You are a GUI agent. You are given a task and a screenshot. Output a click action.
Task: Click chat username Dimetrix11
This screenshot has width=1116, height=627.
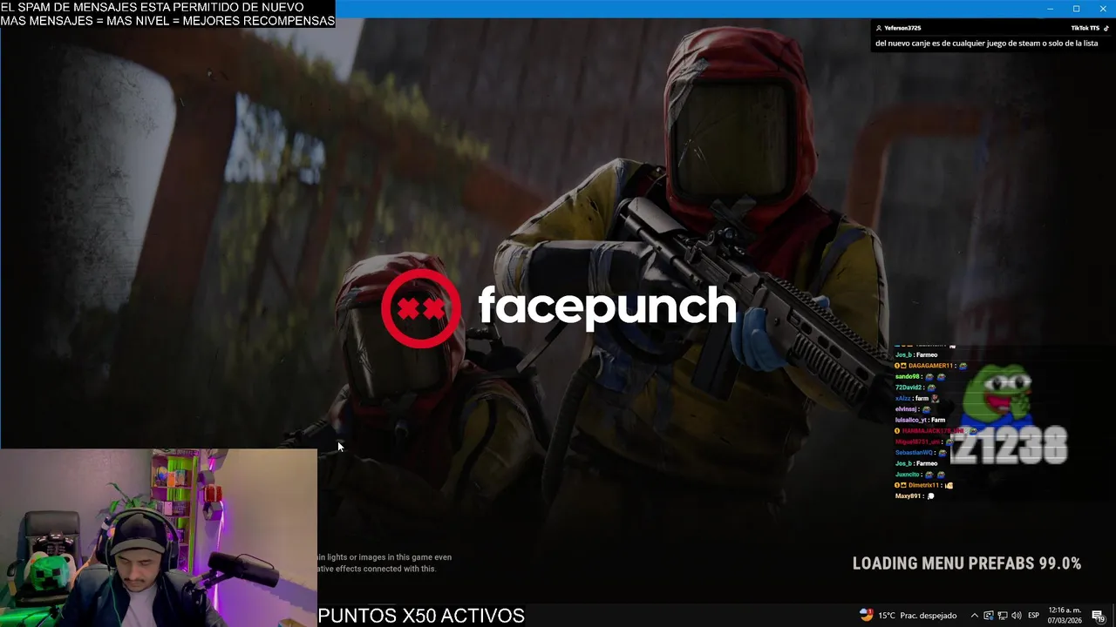click(922, 485)
